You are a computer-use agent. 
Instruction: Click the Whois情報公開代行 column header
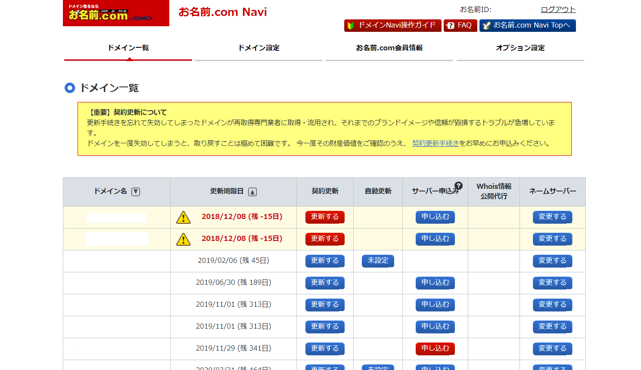tap(494, 191)
